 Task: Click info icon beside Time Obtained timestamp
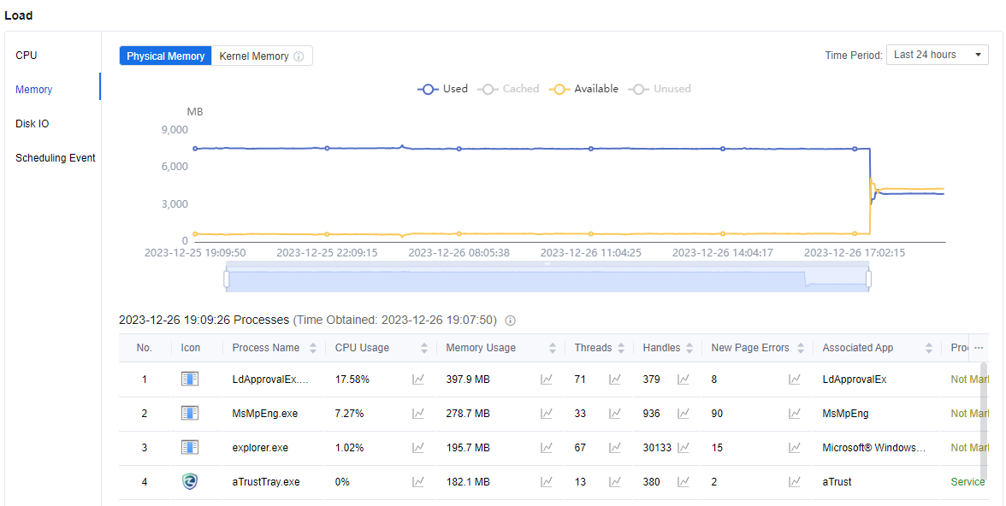pos(511,321)
